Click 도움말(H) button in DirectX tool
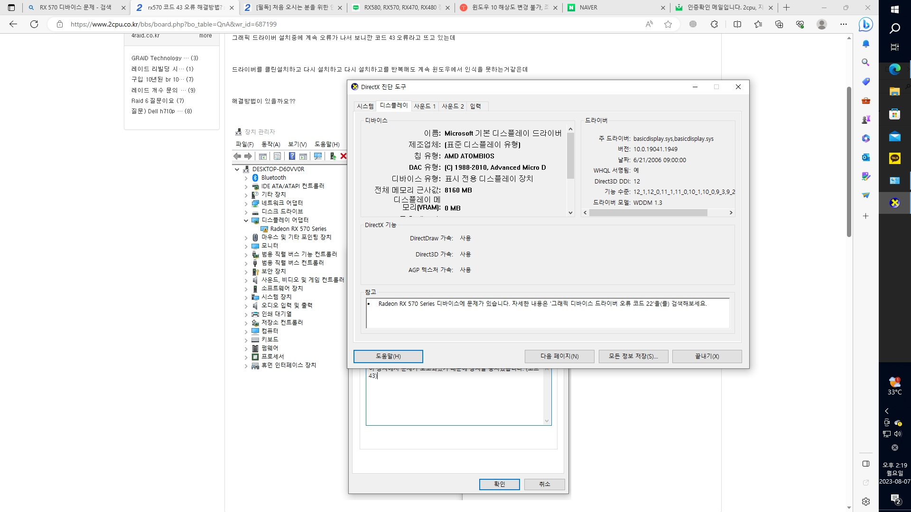911x512 pixels. tap(388, 357)
